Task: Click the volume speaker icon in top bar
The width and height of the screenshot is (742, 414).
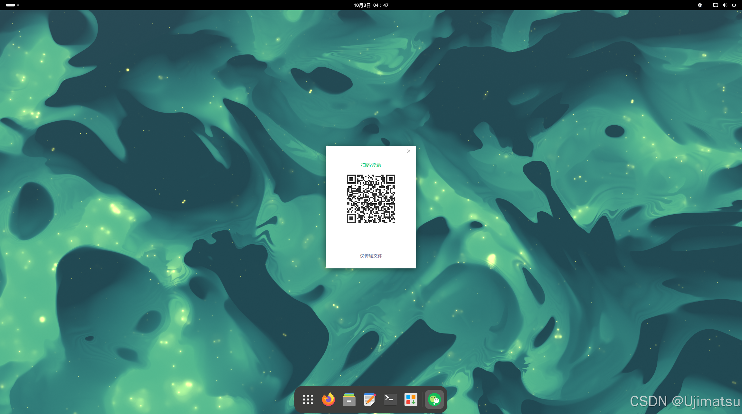Action: [x=725, y=5]
